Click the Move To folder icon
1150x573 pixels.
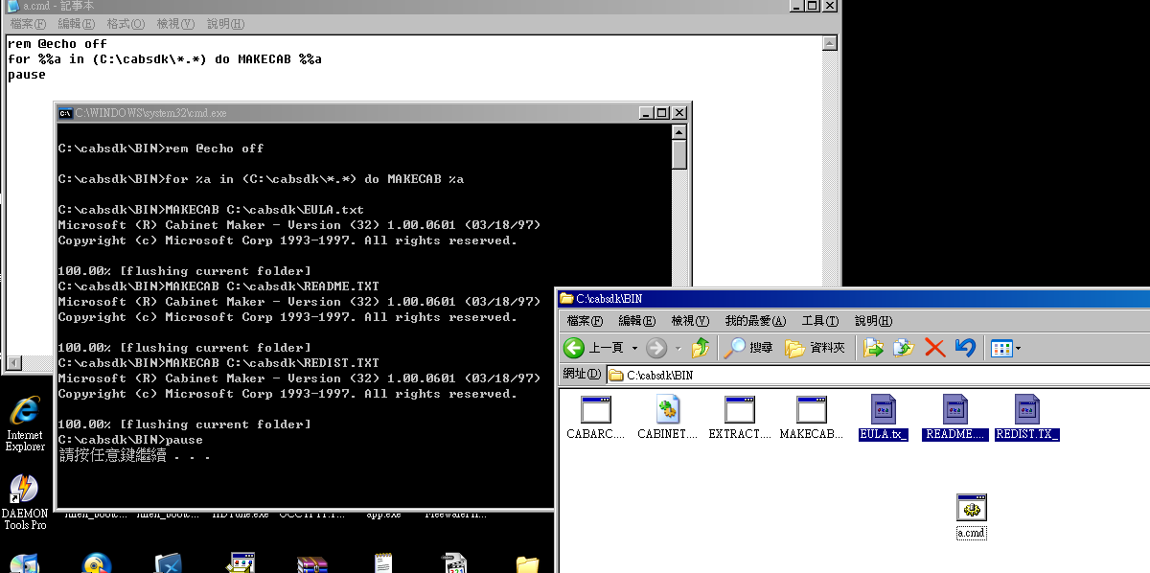point(873,348)
